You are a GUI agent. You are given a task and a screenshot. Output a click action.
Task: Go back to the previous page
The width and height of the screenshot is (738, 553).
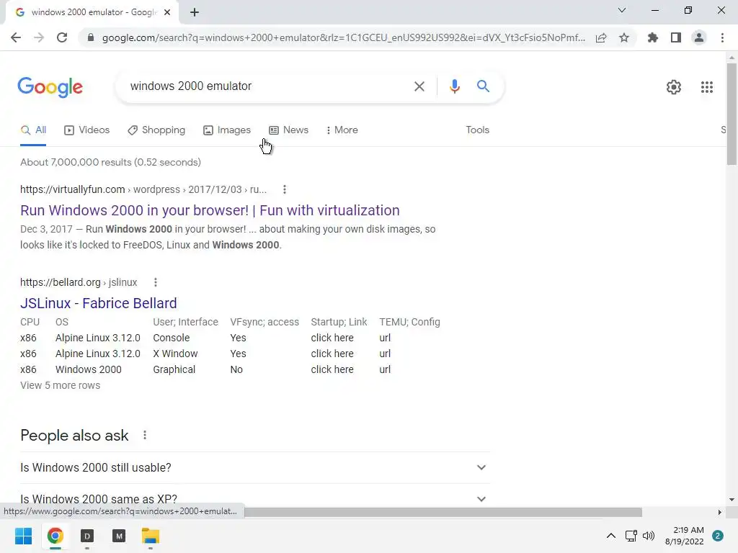(16, 37)
